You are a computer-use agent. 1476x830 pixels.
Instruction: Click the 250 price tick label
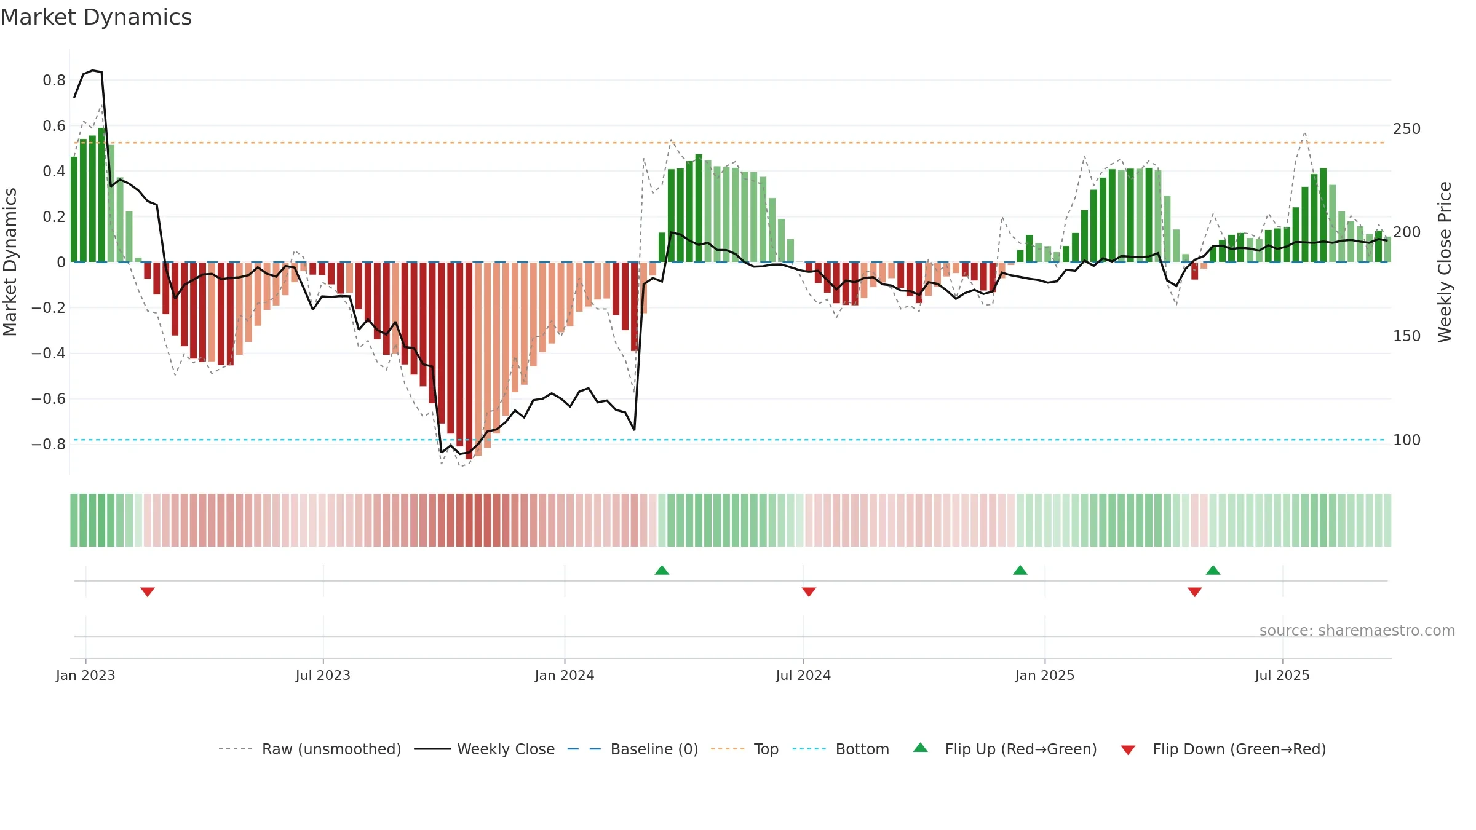1407,129
